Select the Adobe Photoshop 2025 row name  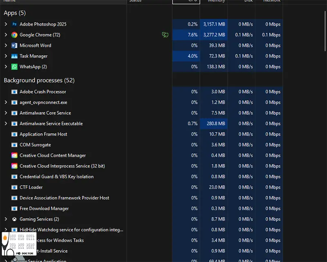pos(43,24)
